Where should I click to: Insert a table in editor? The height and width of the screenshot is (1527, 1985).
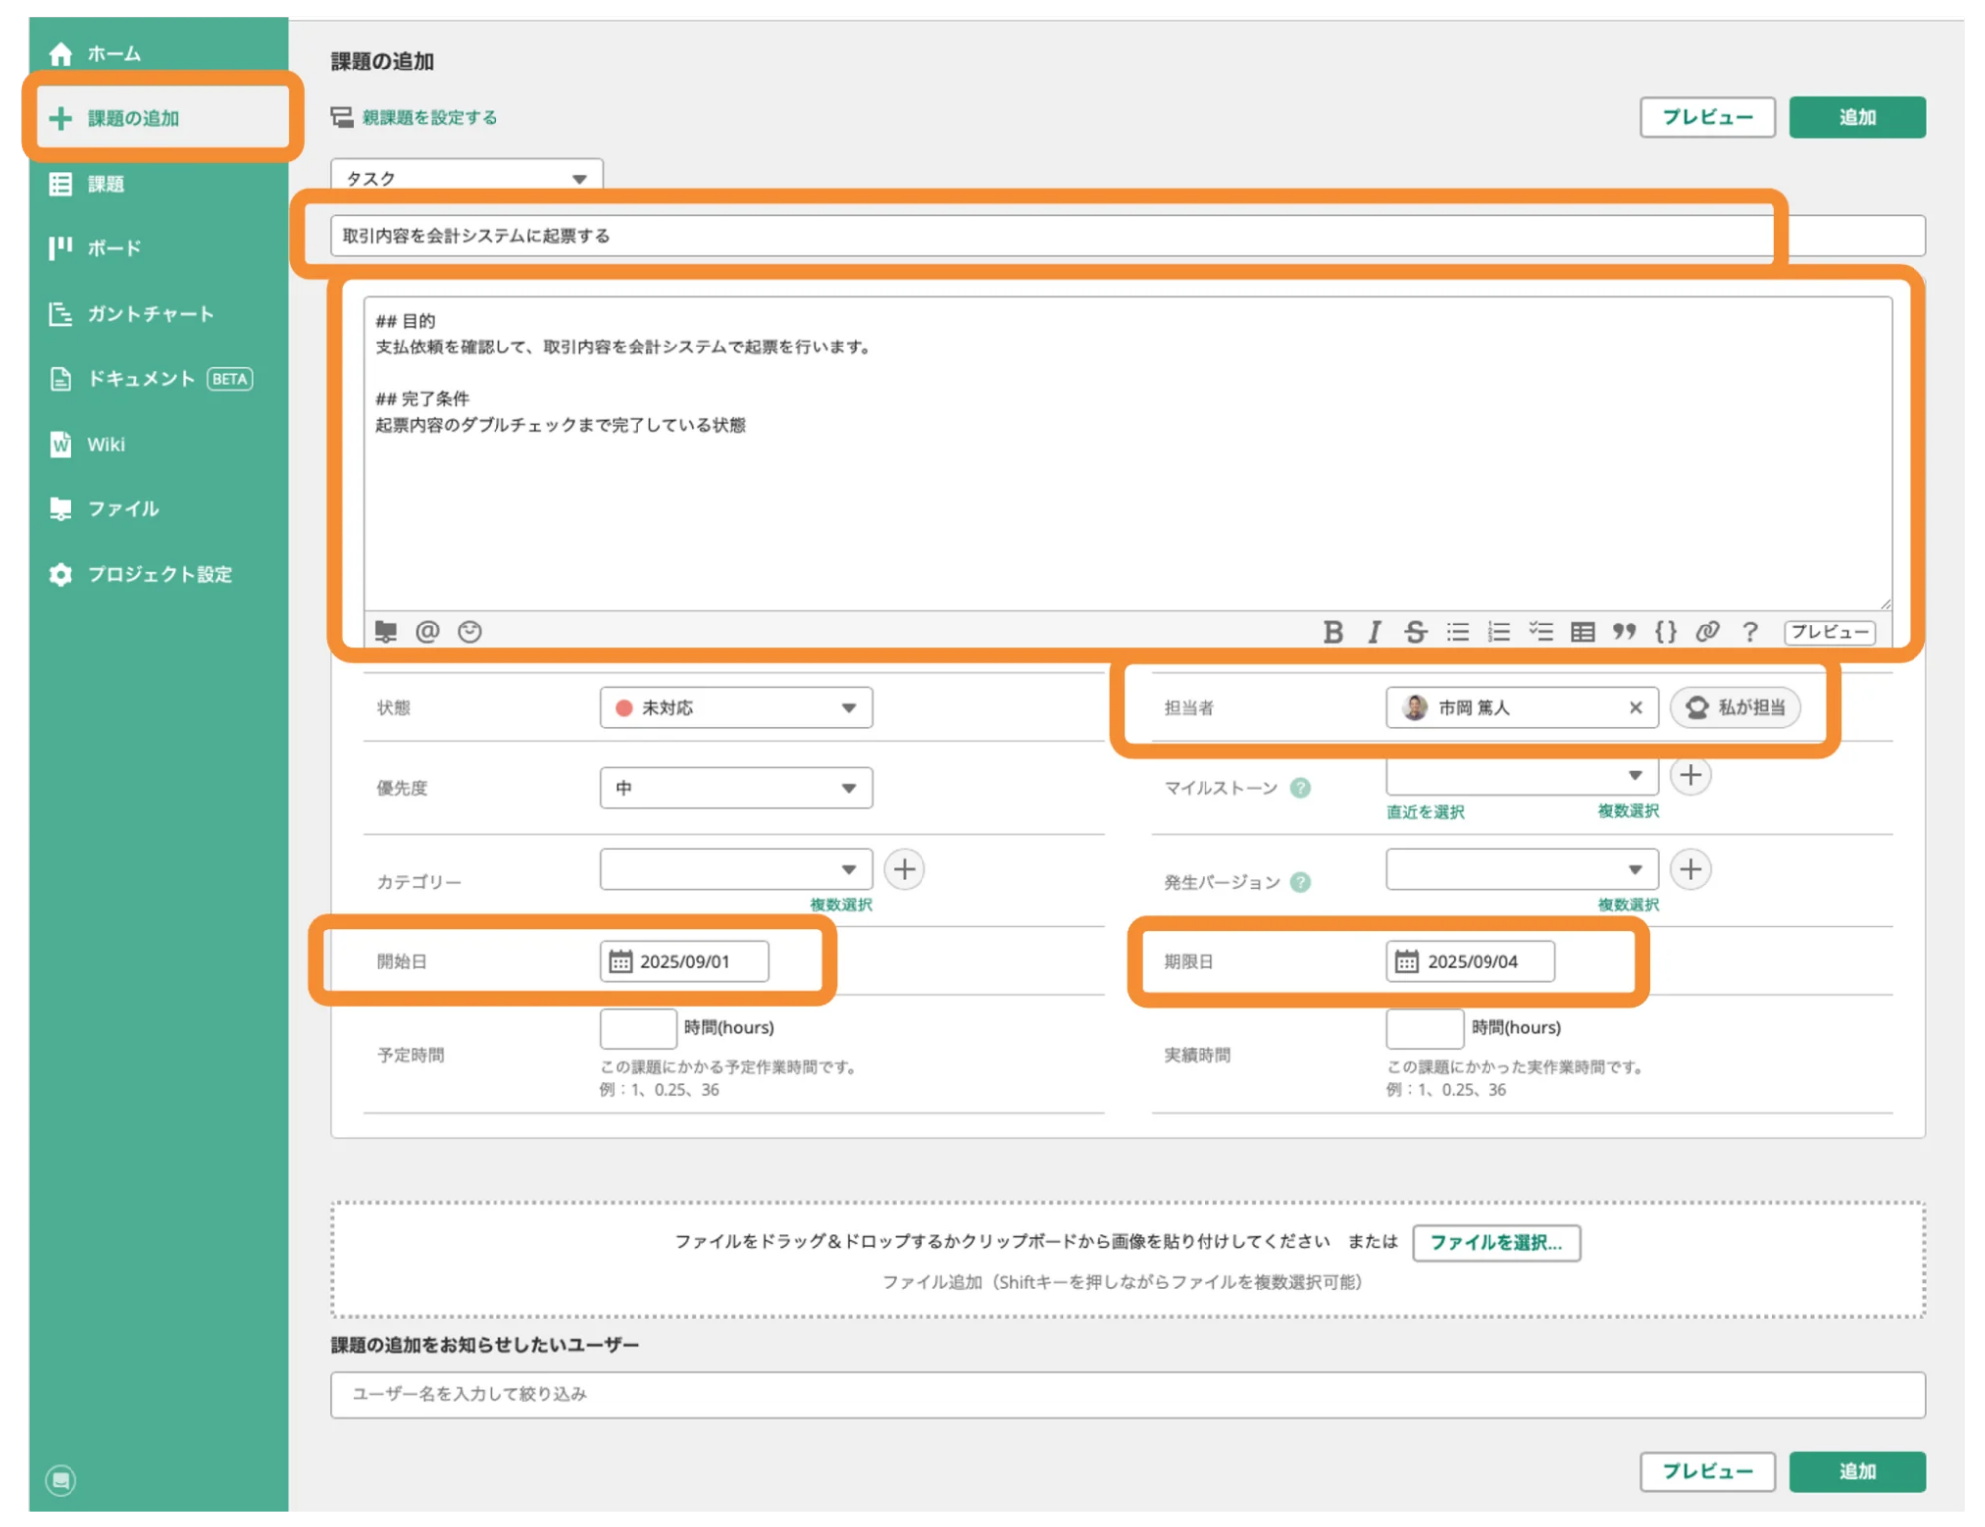coord(1583,631)
